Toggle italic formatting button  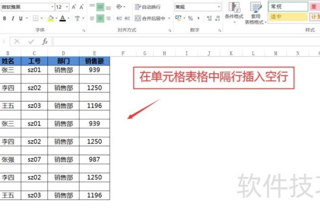point(13,19)
